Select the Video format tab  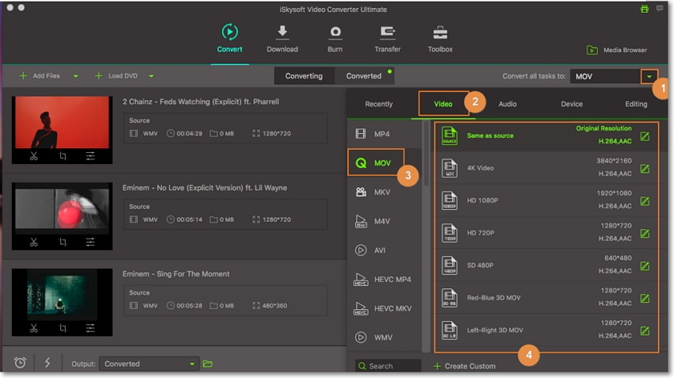click(x=443, y=104)
